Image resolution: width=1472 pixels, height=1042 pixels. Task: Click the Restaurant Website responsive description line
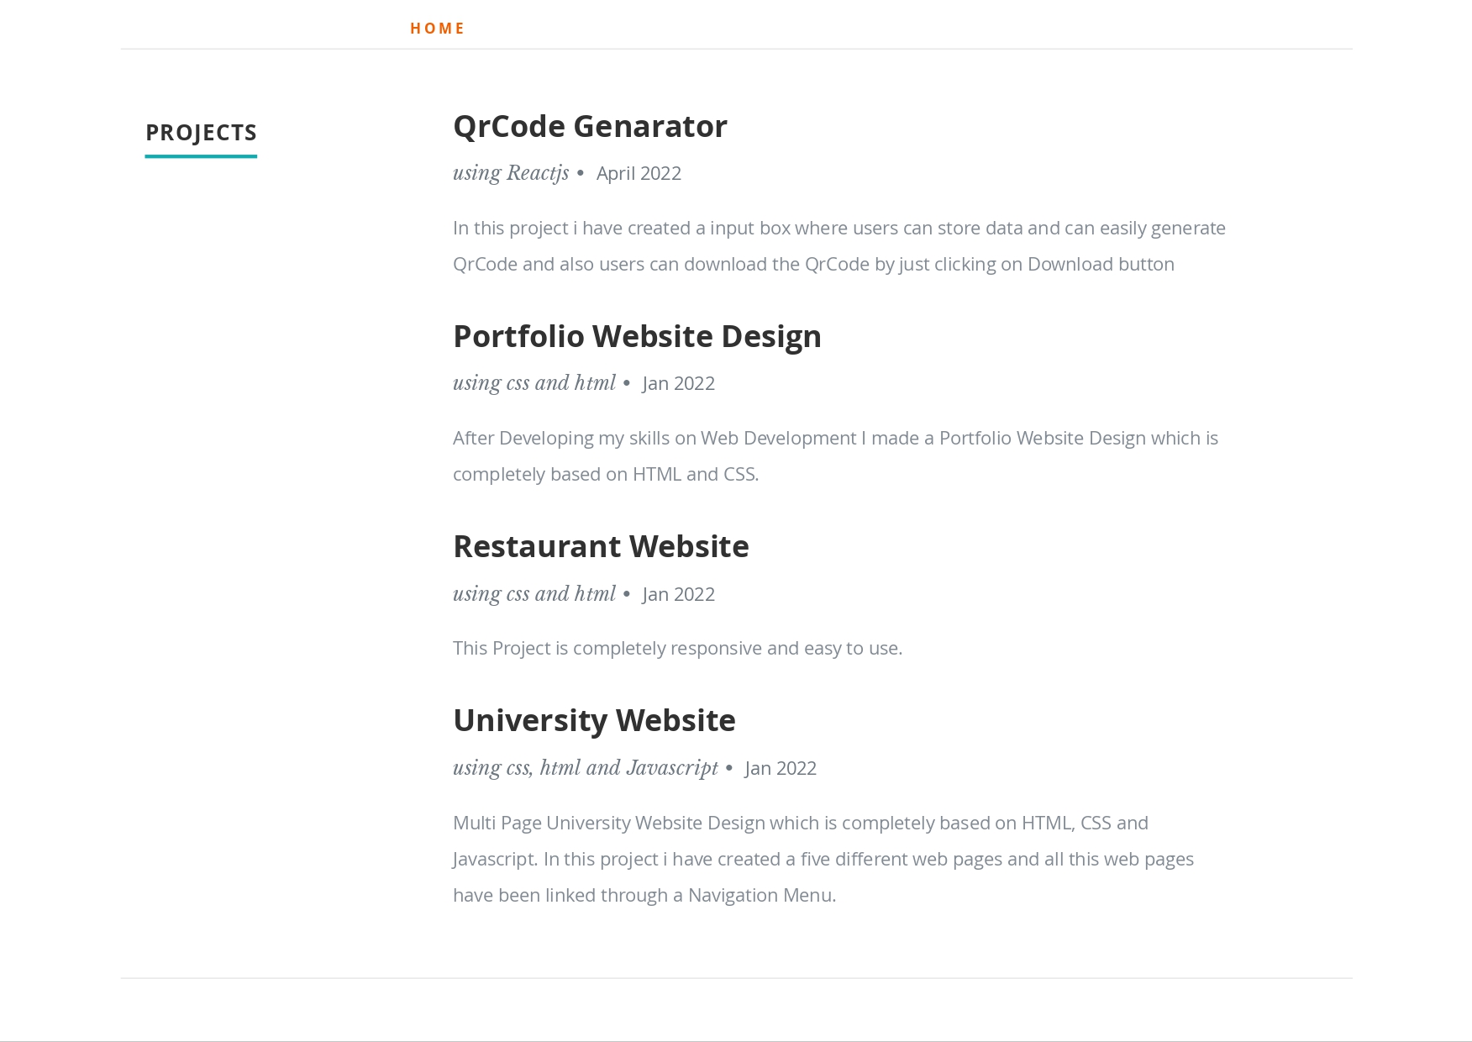(x=677, y=648)
